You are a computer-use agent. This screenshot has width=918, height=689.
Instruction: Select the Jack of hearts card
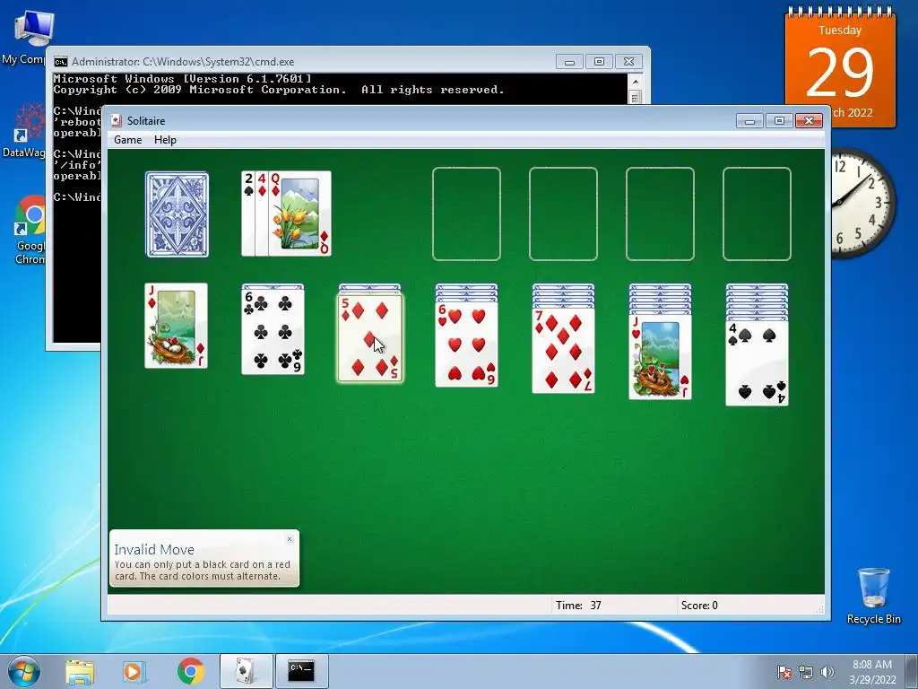click(x=661, y=357)
